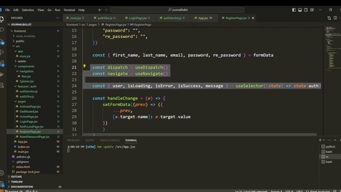Open the Search view in activity bar
Screen dimensions: 341x192
2,30
